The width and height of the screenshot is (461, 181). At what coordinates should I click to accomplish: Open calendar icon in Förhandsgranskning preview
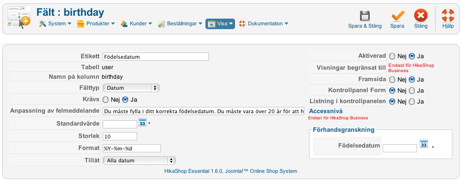coord(424,144)
